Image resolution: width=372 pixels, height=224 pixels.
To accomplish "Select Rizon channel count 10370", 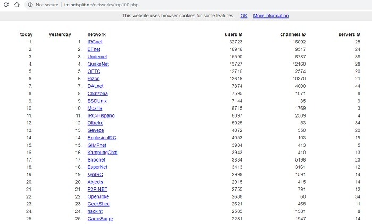I will click(x=299, y=79).
